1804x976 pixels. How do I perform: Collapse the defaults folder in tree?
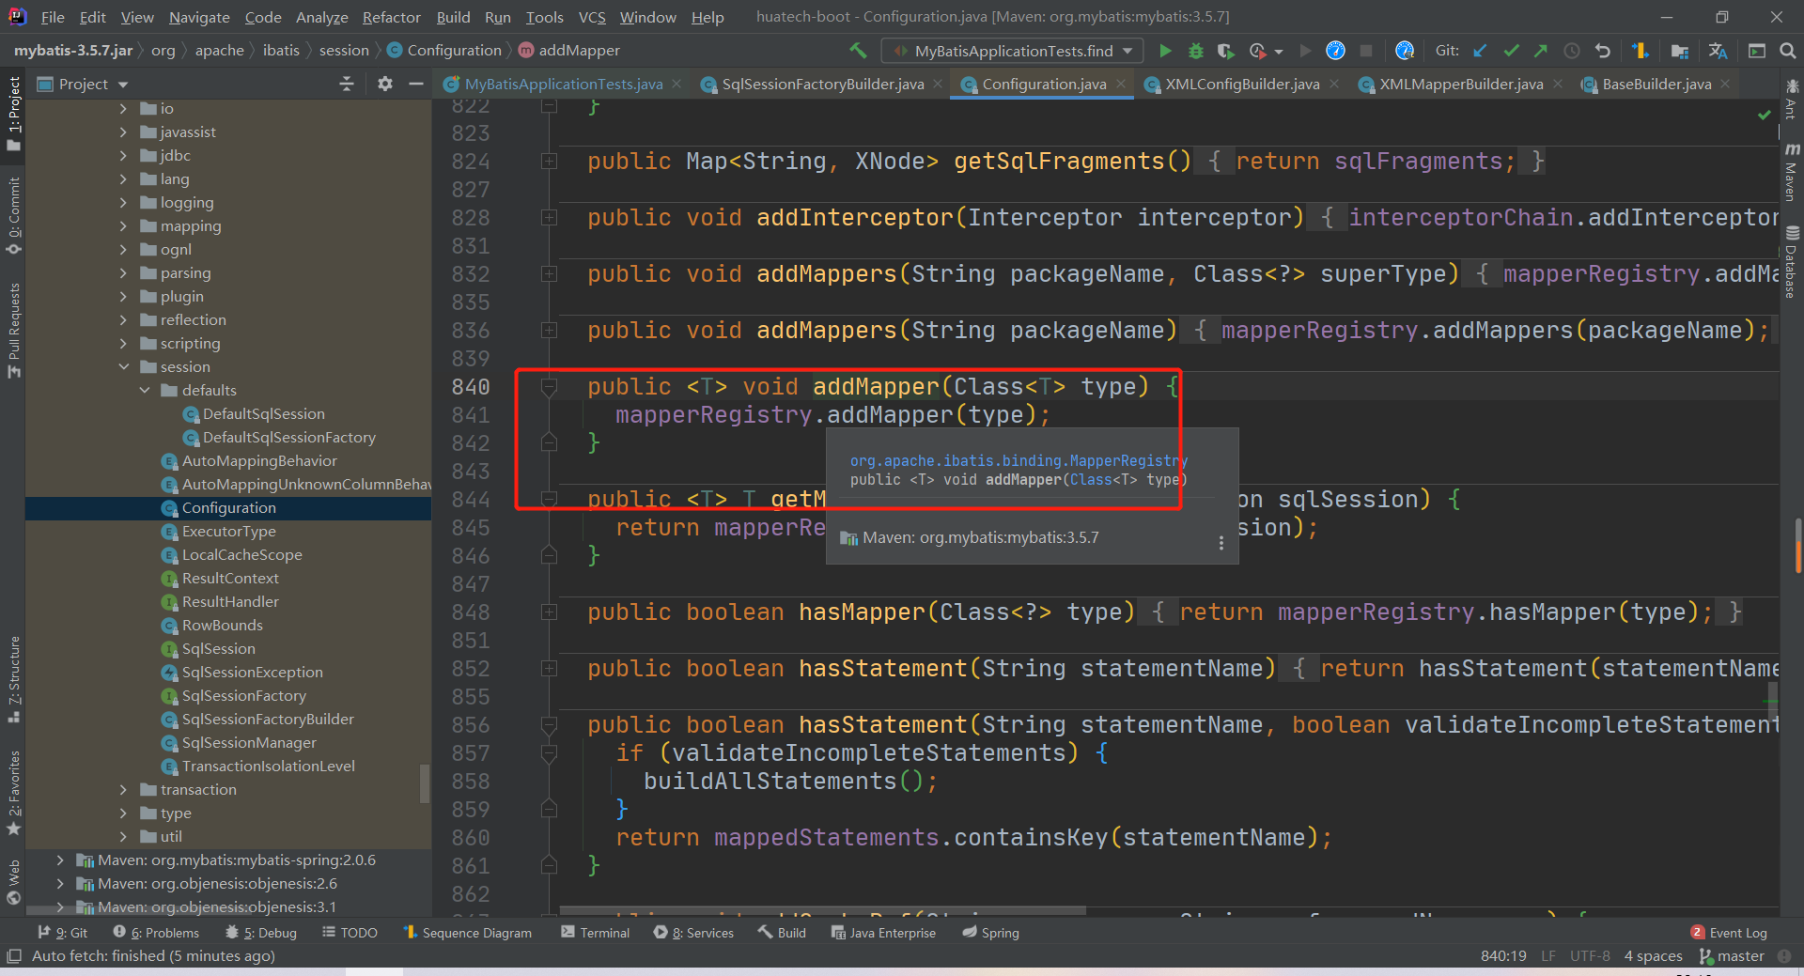pyautogui.click(x=145, y=390)
